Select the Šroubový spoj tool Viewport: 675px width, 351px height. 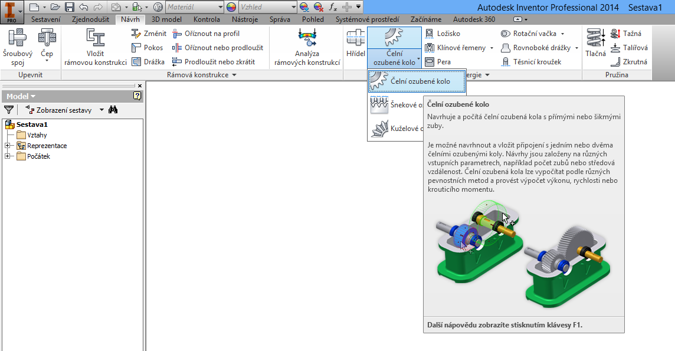tap(18, 47)
